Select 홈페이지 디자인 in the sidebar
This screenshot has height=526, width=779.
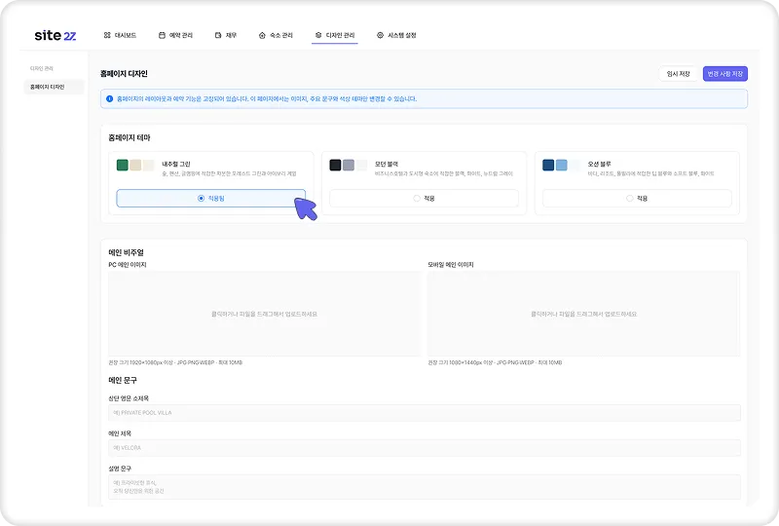tap(54, 87)
